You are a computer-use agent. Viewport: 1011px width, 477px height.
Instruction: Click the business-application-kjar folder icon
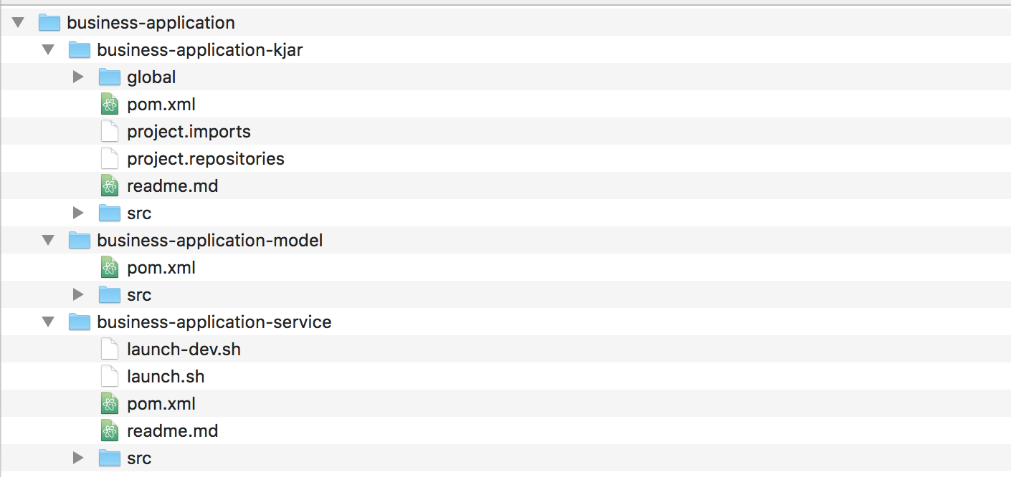click(79, 50)
